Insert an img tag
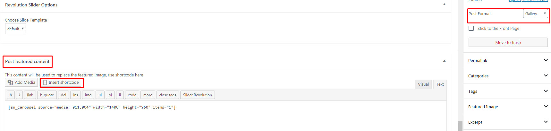The image size is (551, 131). coord(88,95)
